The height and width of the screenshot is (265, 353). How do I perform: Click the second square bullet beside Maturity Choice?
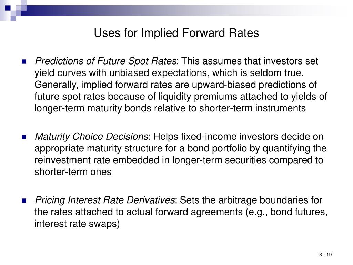24,137
